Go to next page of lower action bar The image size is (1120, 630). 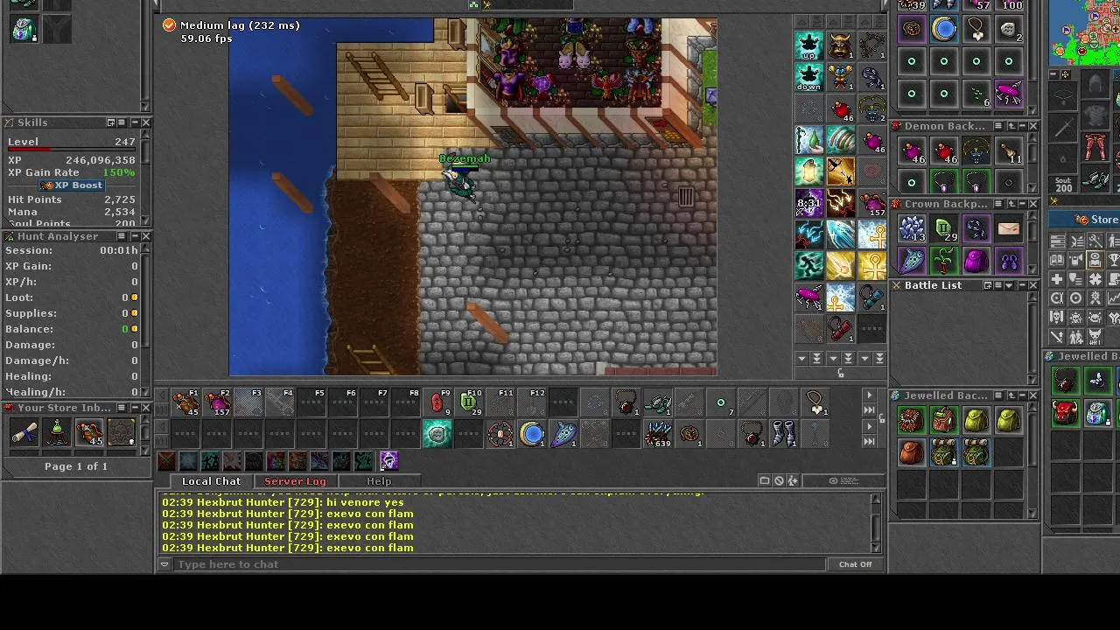869,427
